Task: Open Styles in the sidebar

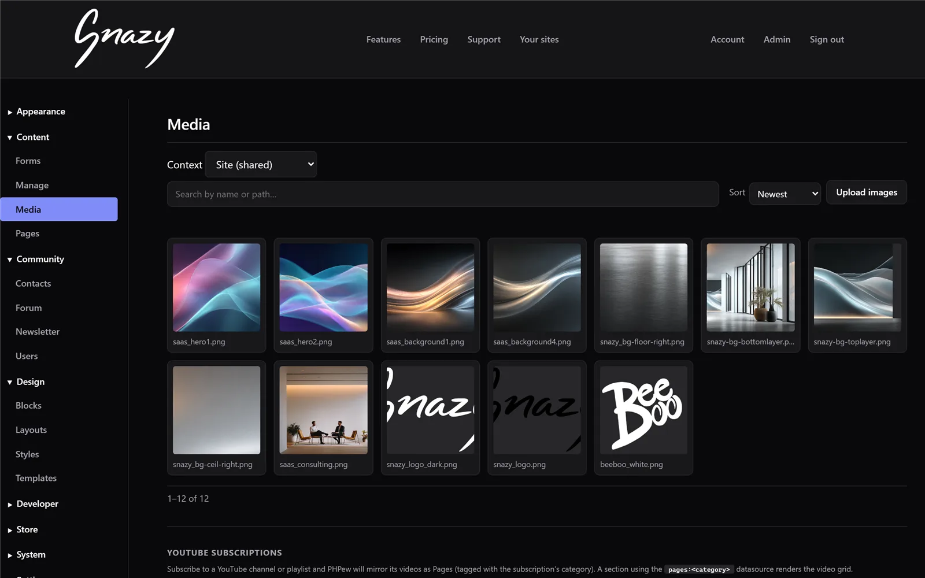Action: coord(59,454)
